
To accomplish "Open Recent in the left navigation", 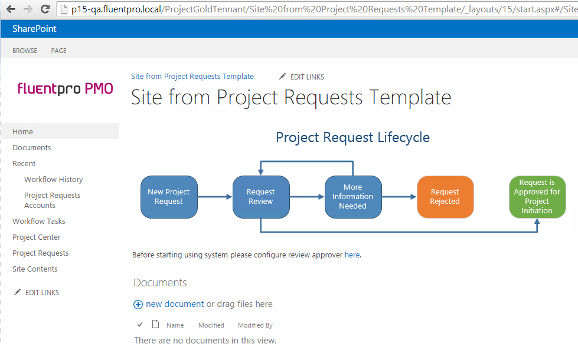I will point(24,163).
